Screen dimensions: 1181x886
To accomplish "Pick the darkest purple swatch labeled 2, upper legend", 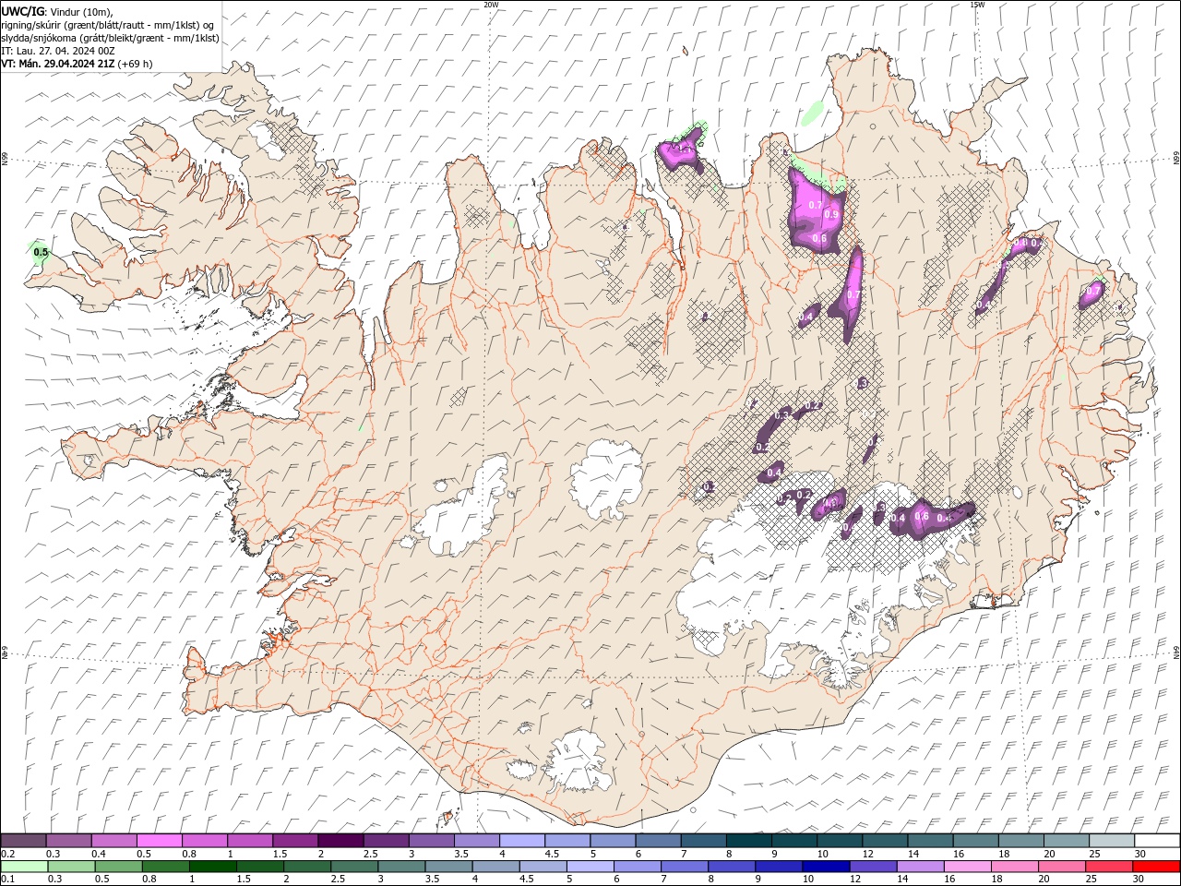I will 340,841.
